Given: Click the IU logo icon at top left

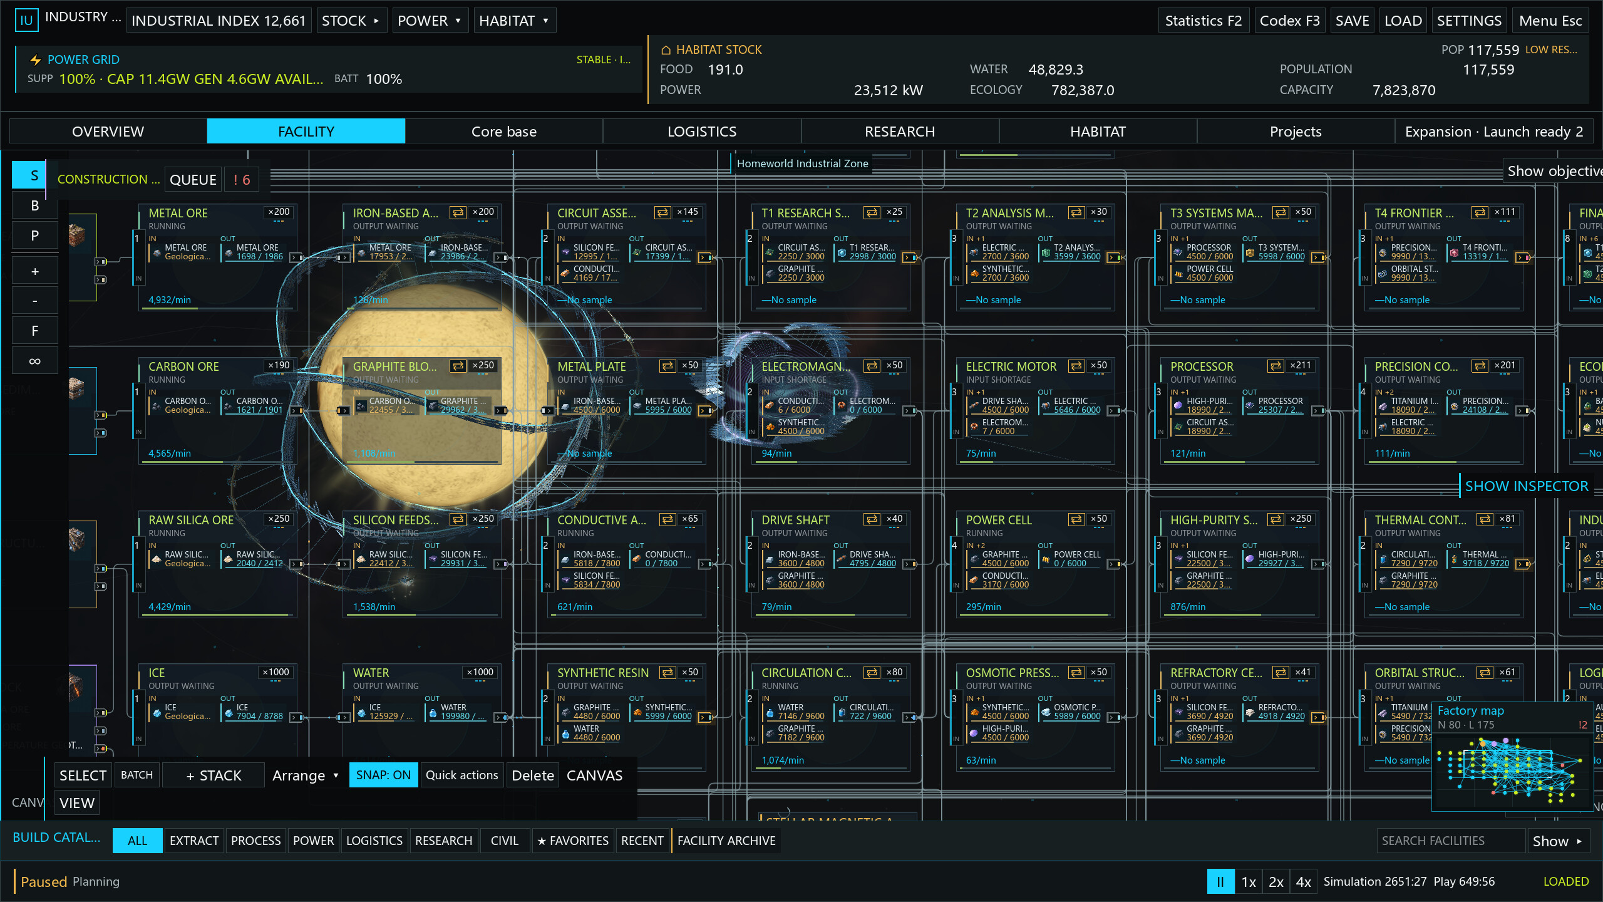Looking at the screenshot, I should point(26,20).
